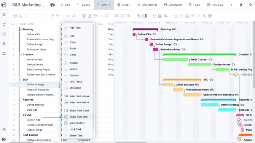Click the copy toolbar icon
This screenshot has height=143, width=255.
click(123, 16)
